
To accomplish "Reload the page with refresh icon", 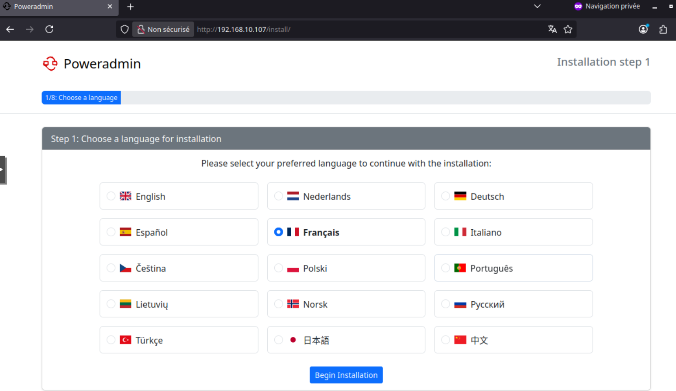I will click(49, 29).
